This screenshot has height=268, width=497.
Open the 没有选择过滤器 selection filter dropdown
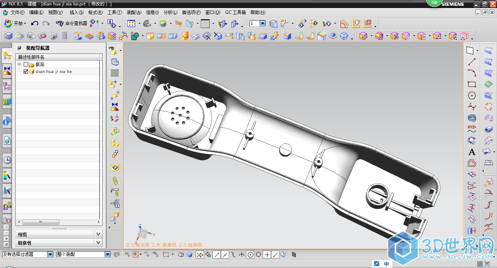click(x=50, y=255)
